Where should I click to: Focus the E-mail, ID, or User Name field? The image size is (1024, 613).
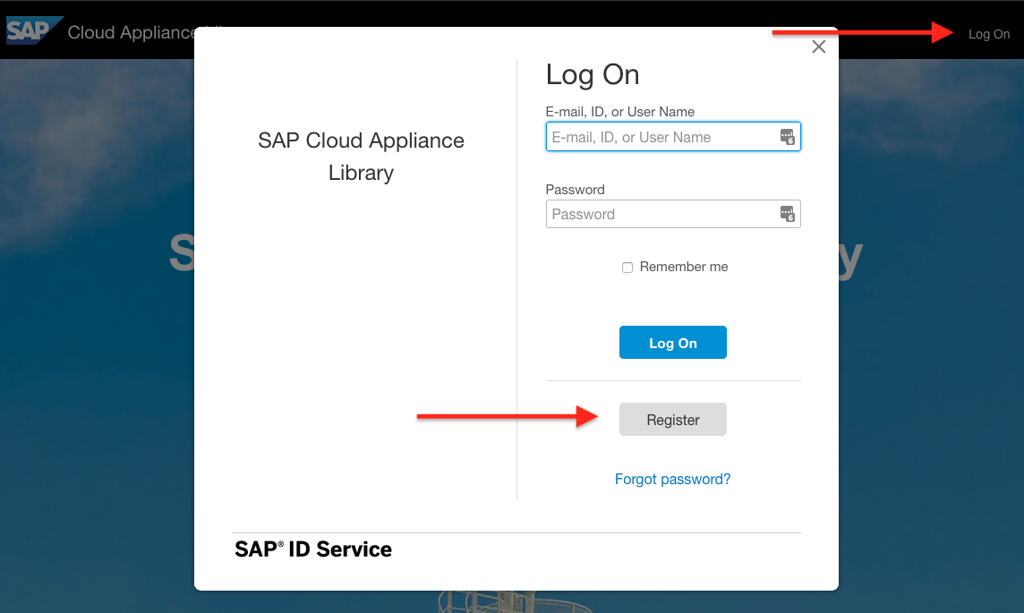[661, 137]
